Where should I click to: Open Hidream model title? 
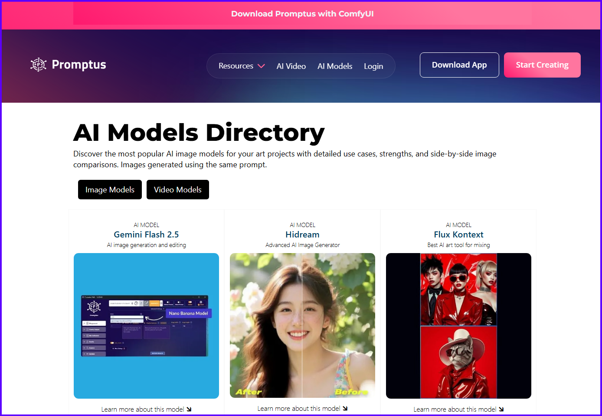302,234
